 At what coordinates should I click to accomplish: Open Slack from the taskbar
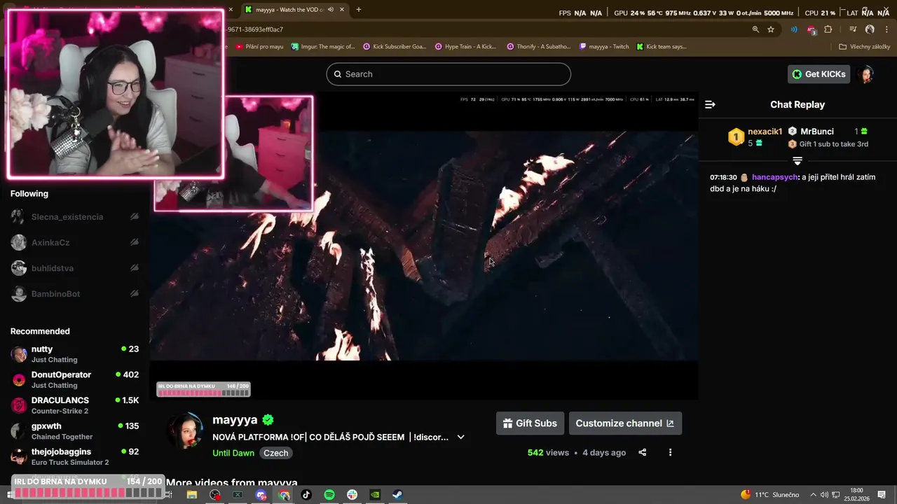(x=352, y=495)
